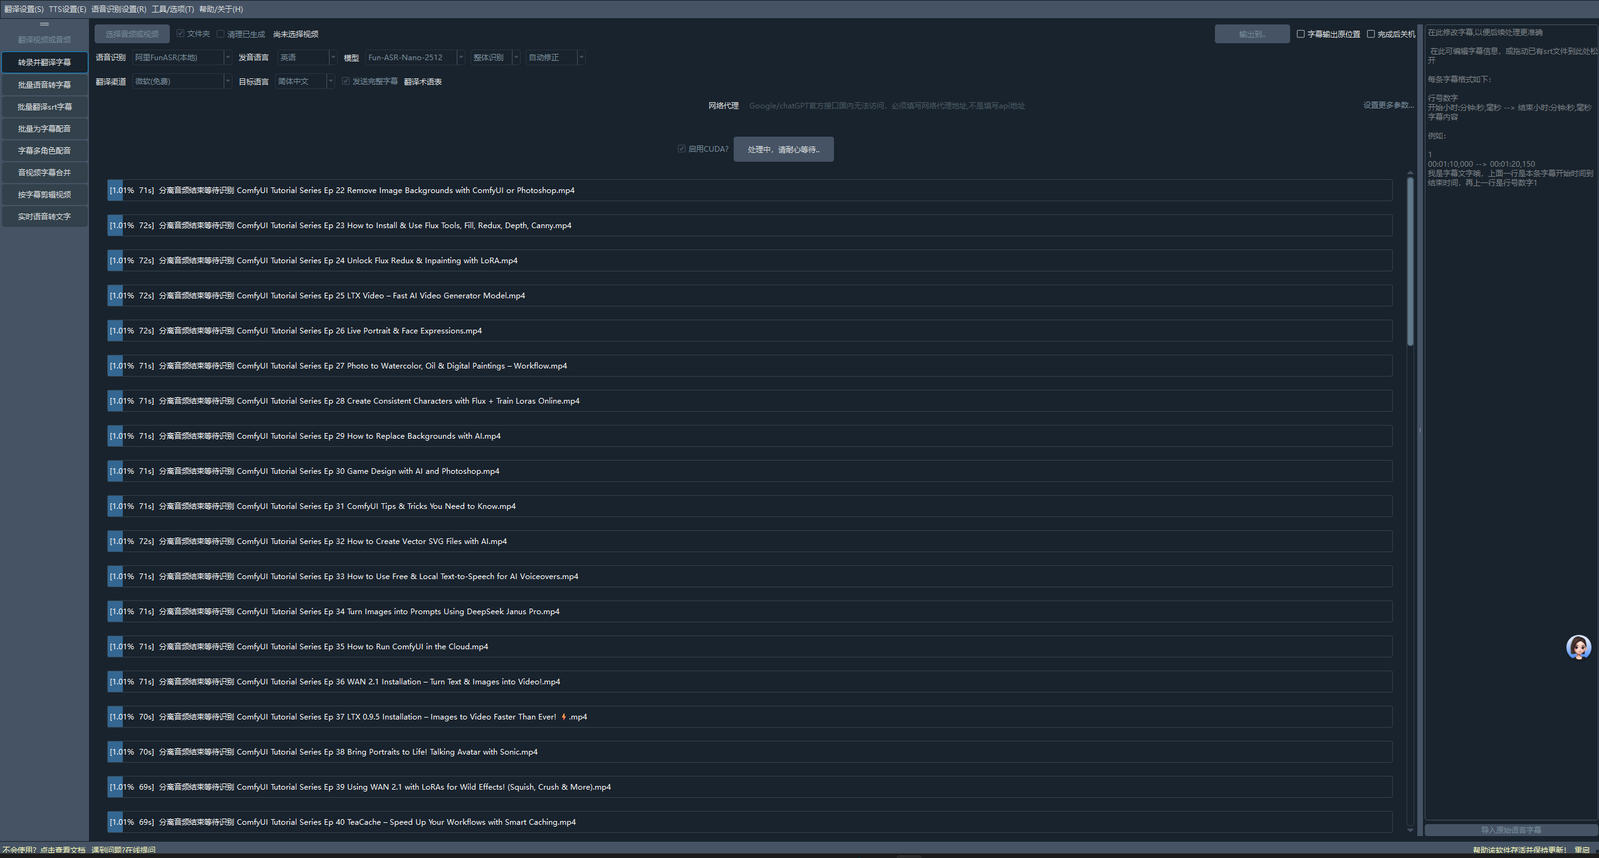This screenshot has width=1599, height=858.
Task: Click the 设置更多参数 link
Action: pyautogui.click(x=1388, y=105)
